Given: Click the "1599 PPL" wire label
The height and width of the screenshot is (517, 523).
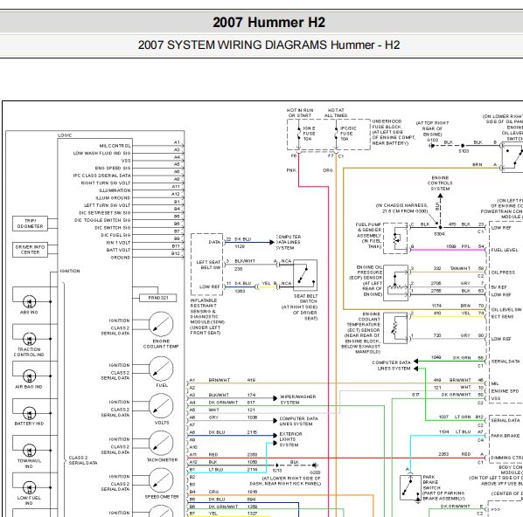Looking at the screenshot, I should coord(458,247).
